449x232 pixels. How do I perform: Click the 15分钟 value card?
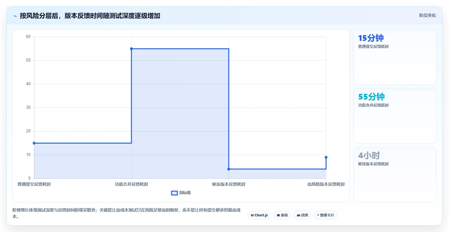tap(395, 57)
